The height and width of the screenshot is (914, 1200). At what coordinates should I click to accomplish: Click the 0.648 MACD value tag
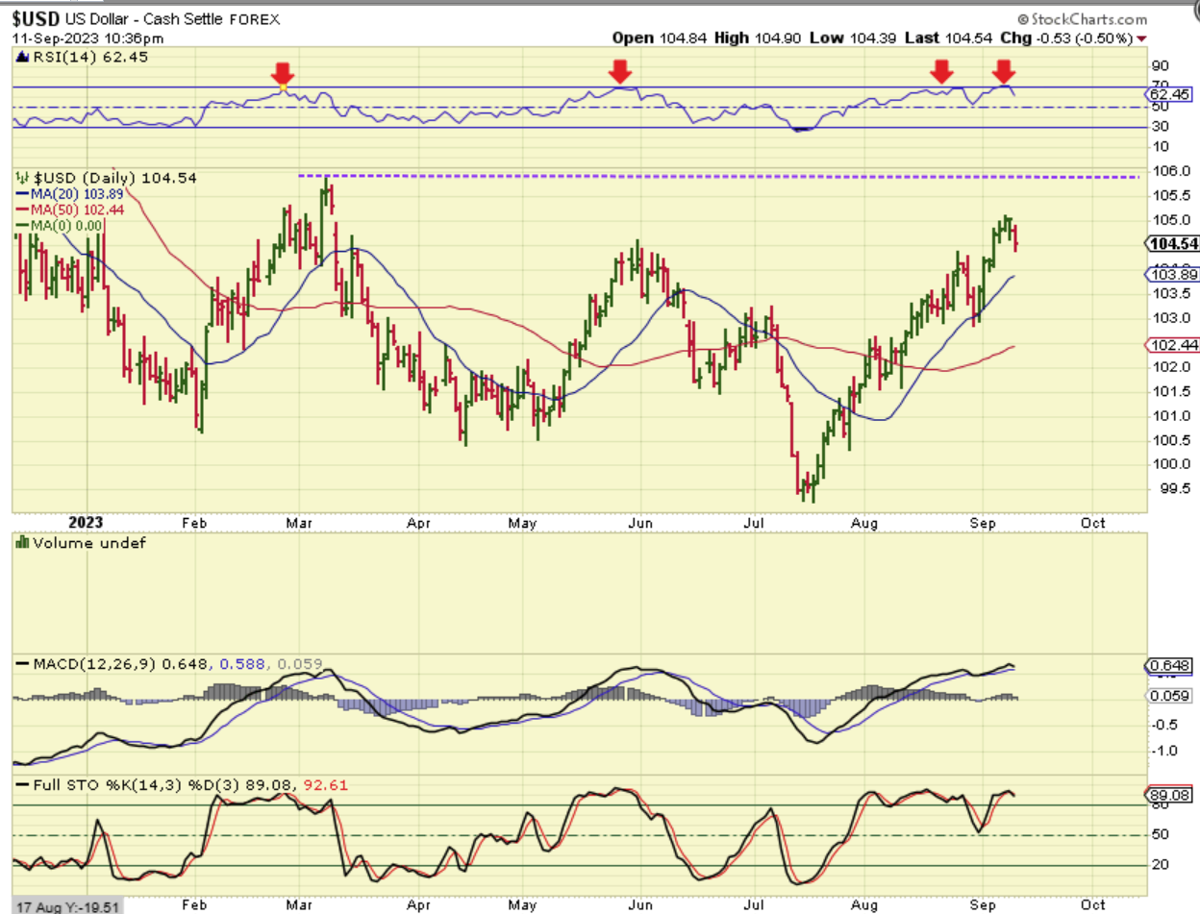click(x=1170, y=665)
